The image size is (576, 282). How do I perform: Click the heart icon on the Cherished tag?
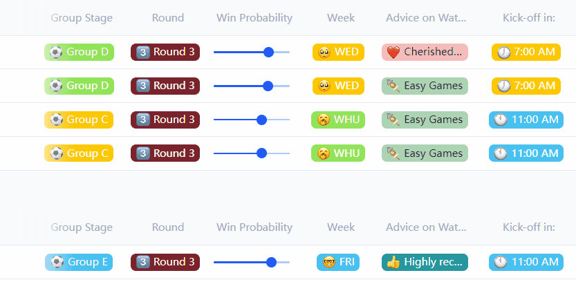pos(393,52)
